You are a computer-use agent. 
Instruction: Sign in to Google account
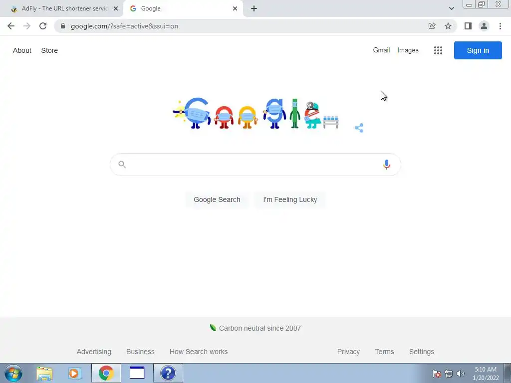478,50
